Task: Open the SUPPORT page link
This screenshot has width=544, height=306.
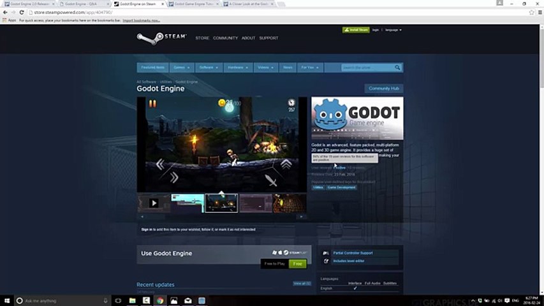Action: (x=268, y=38)
